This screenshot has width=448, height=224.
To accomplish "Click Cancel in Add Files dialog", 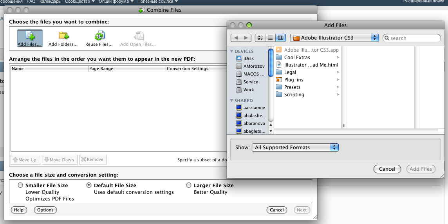I will (x=387, y=169).
